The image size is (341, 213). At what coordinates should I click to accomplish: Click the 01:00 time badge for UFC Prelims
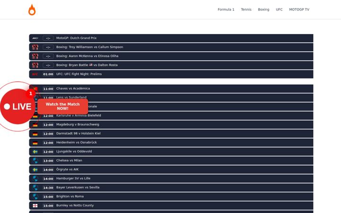click(x=48, y=74)
